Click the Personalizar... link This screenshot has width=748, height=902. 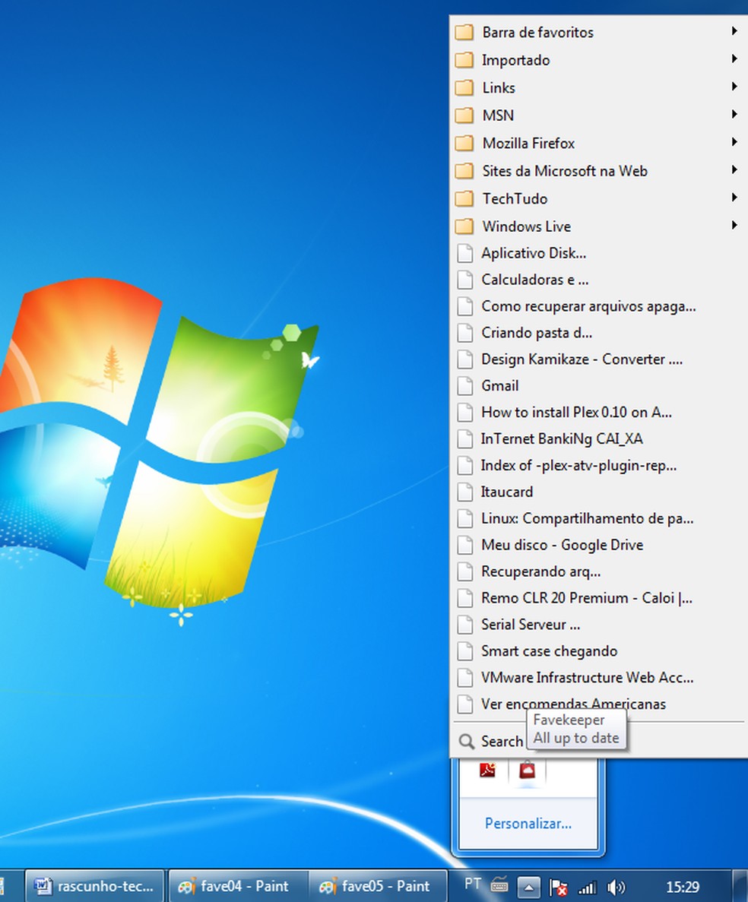tap(528, 823)
